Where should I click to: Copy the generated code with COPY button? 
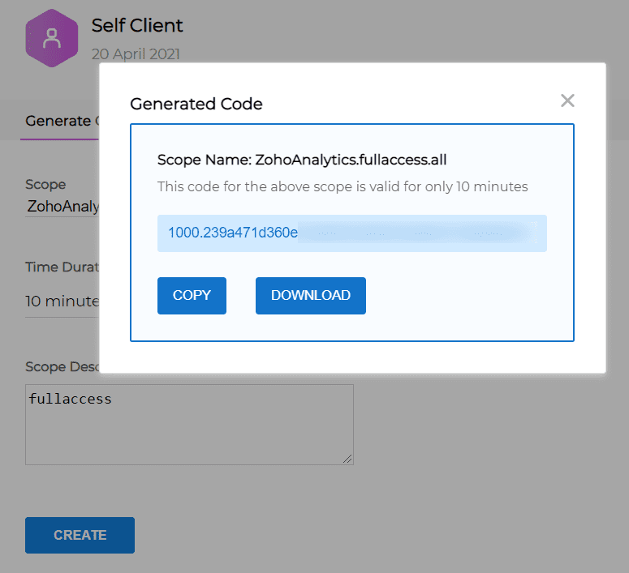[192, 296]
